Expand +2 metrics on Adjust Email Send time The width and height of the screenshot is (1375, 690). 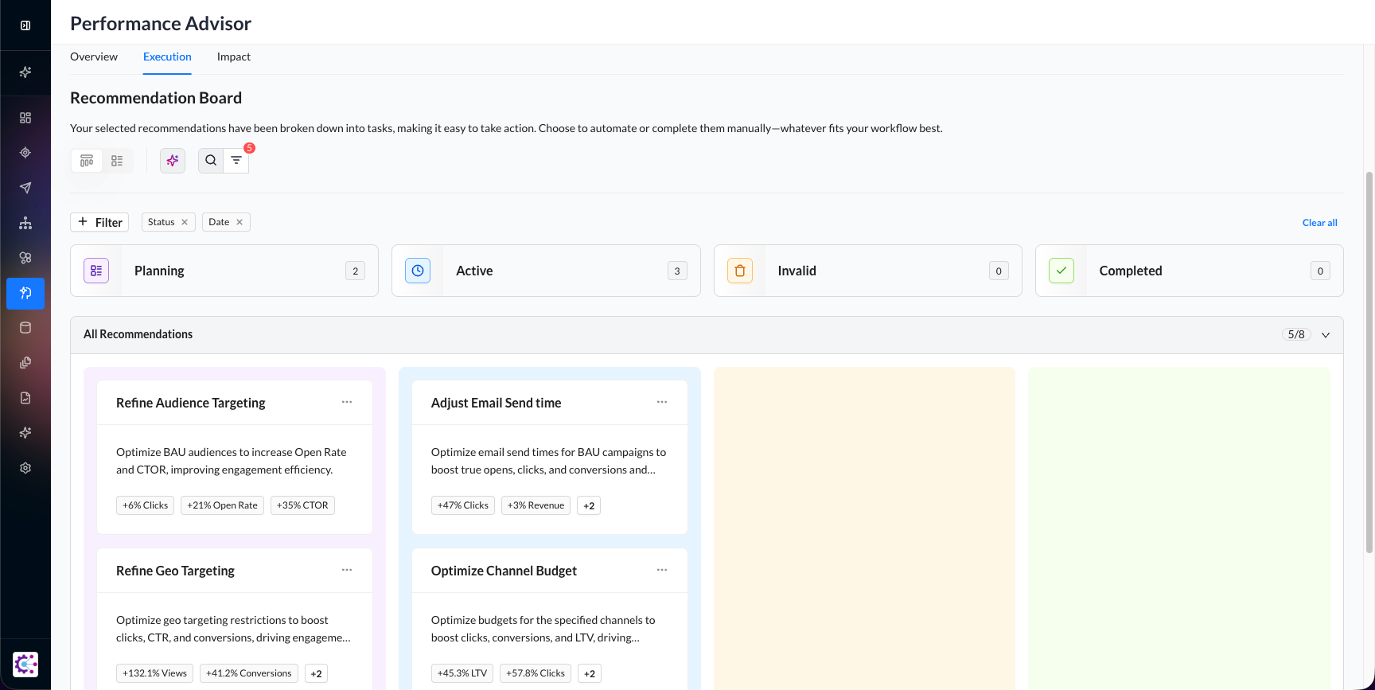(589, 505)
